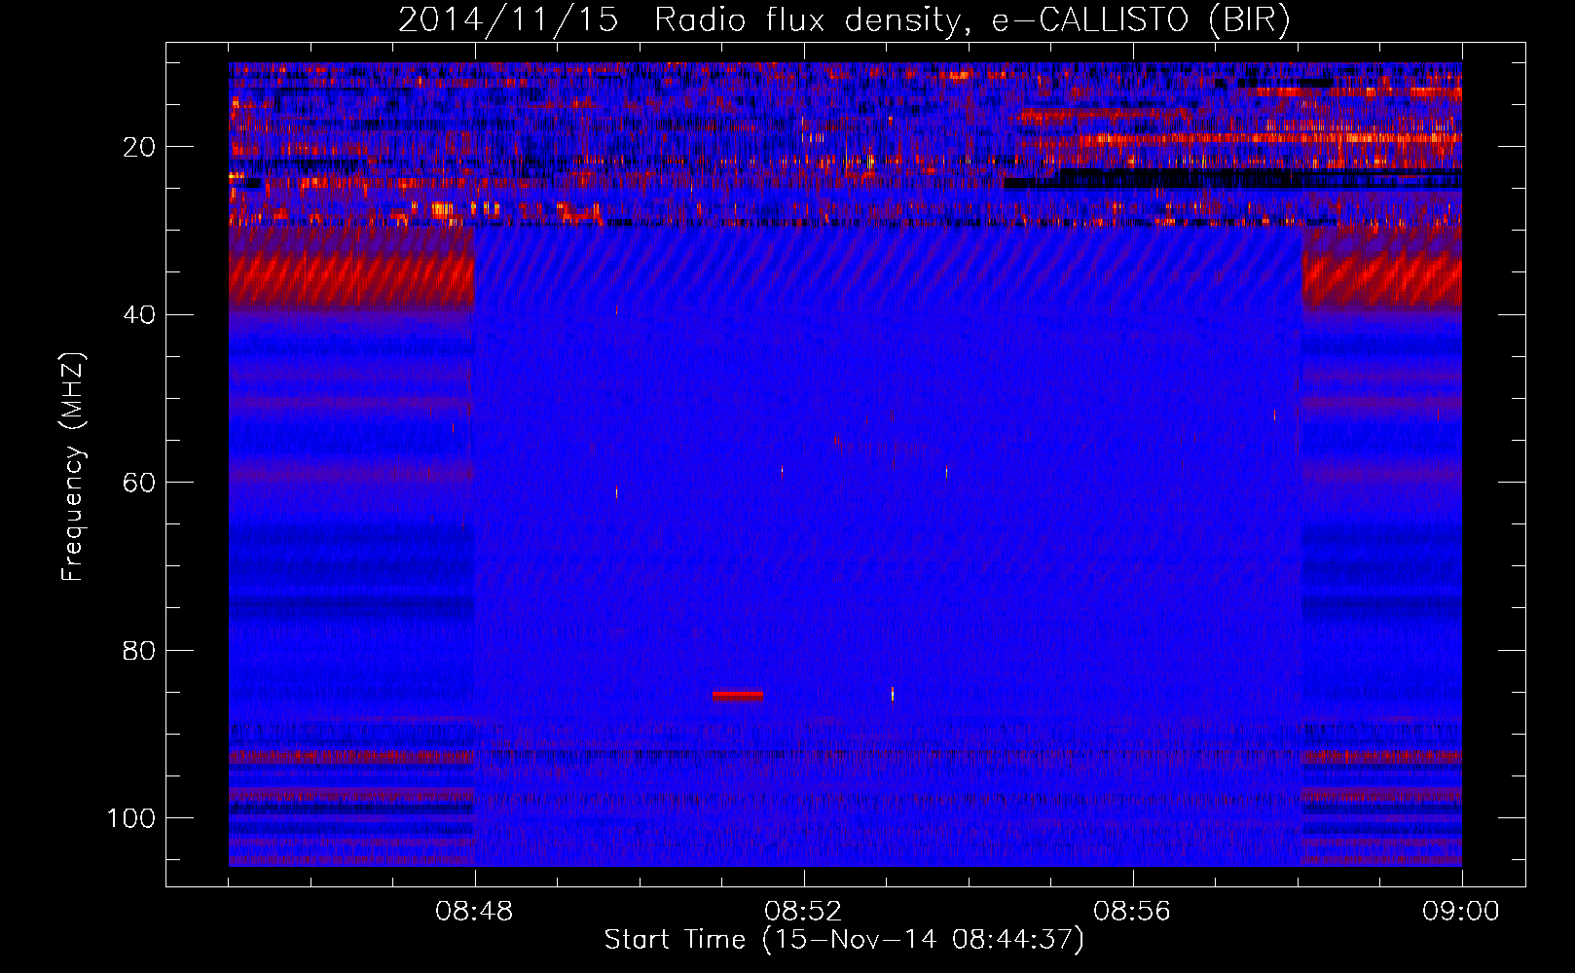Click the 08:48 time tick label

point(474,912)
